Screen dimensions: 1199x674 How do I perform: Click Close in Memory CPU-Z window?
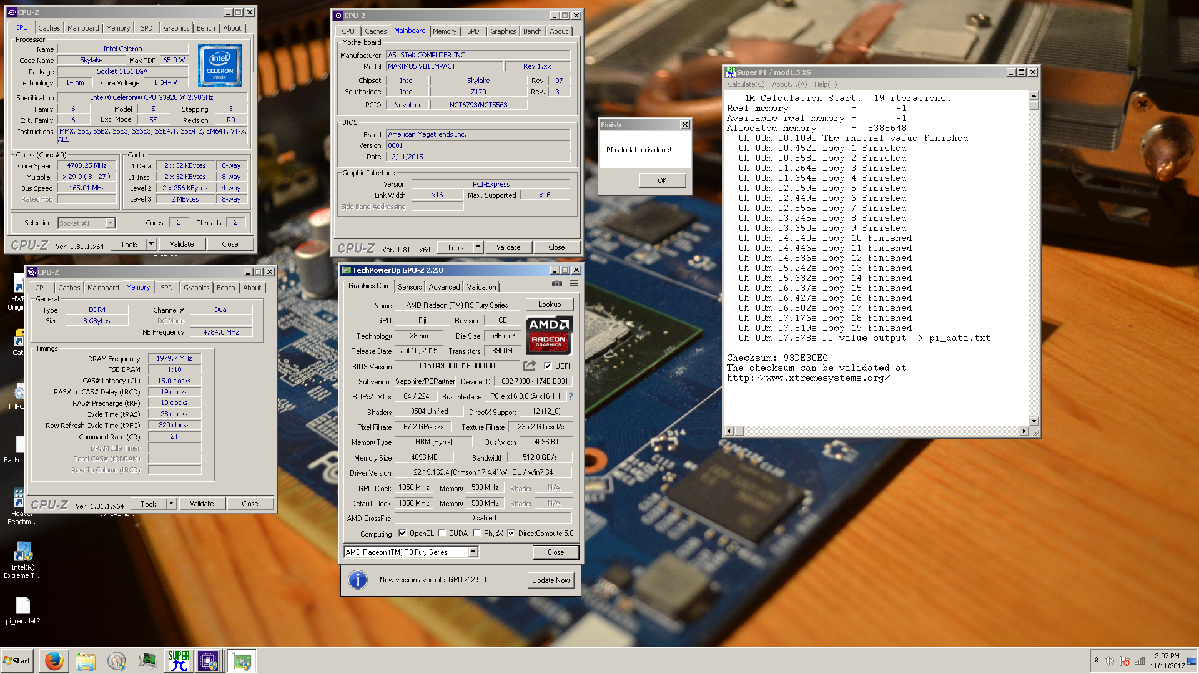coord(250,504)
